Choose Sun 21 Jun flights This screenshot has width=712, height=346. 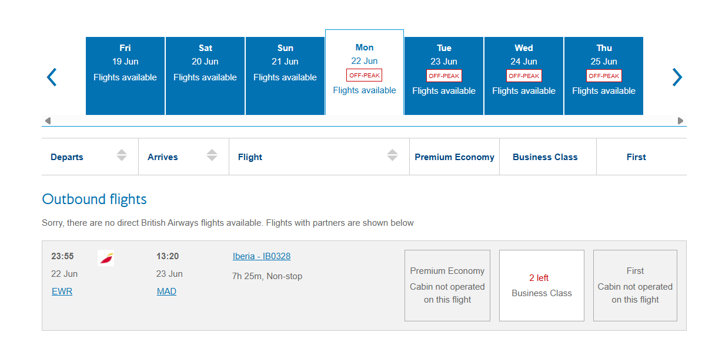(285, 76)
